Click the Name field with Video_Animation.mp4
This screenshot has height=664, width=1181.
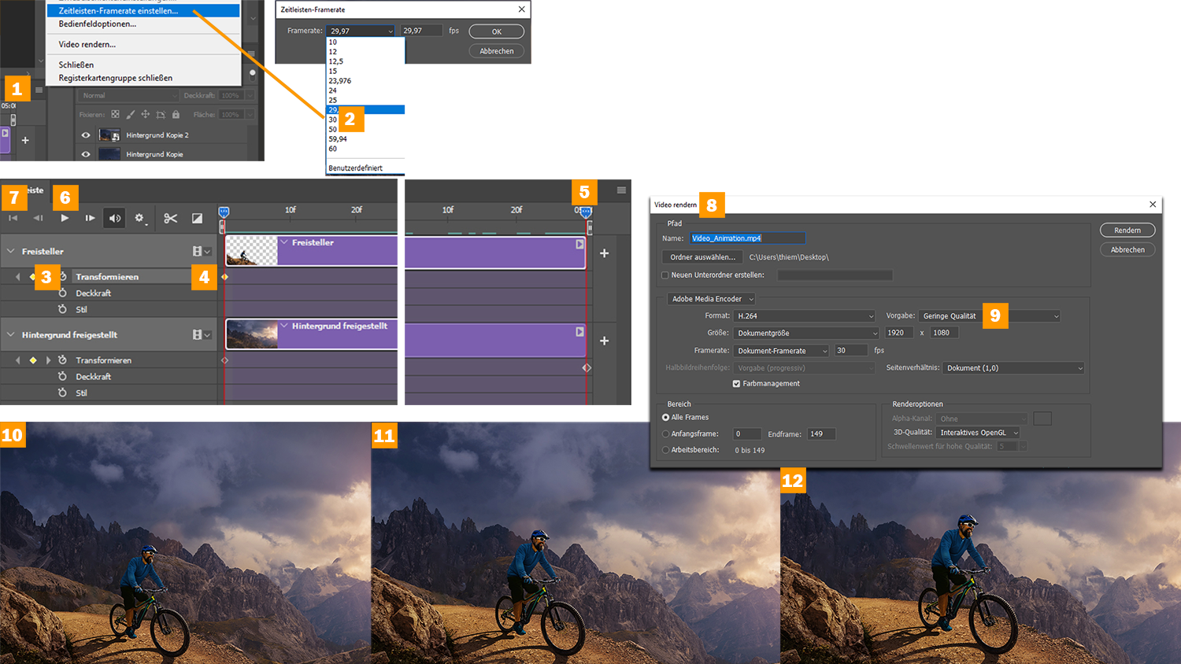click(747, 238)
